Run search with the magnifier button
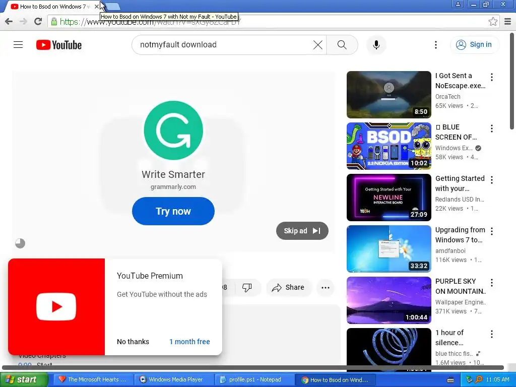The image size is (516, 387). pos(342,45)
